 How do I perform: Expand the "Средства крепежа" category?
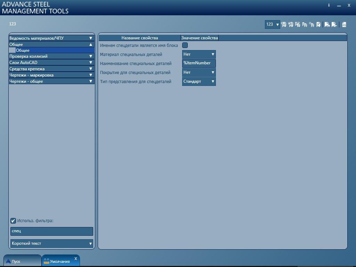[x=51, y=69]
